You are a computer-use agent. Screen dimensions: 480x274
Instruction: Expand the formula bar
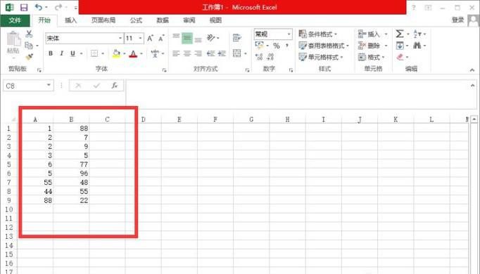pos(472,86)
